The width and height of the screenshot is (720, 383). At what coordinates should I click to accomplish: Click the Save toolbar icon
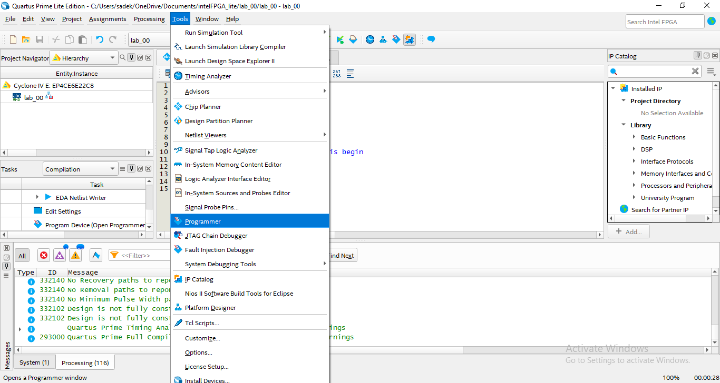click(x=40, y=39)
